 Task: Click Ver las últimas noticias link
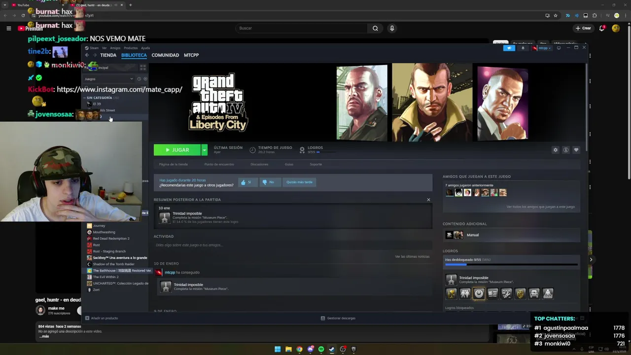click(412, 256)
